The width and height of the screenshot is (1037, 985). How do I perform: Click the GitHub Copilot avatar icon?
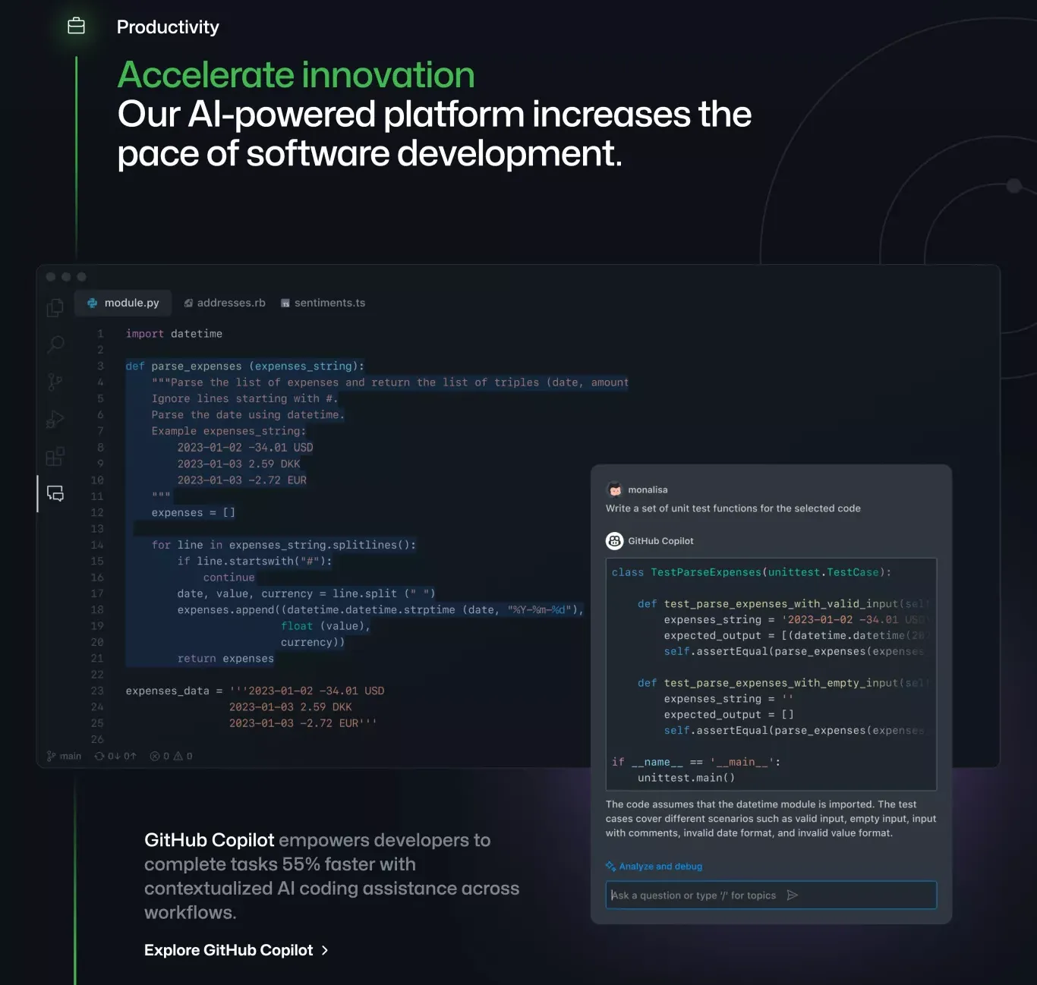coord(615,541)
